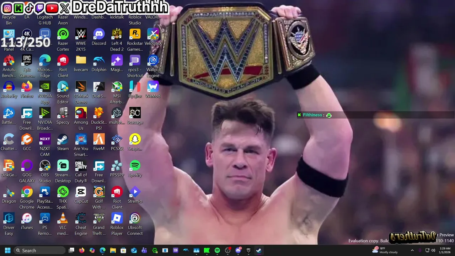455x256 pixels.
Task: Open the Stremio desktop icon
Action: (x=135, y=195)
